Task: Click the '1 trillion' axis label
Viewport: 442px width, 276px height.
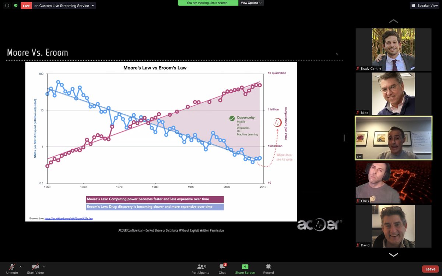Action: pos(273,110)
